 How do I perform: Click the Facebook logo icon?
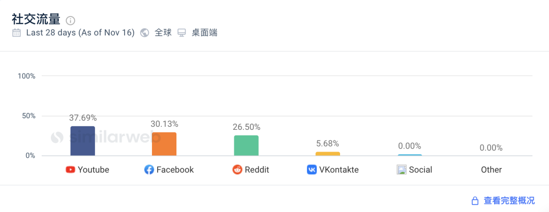[149, 170]
